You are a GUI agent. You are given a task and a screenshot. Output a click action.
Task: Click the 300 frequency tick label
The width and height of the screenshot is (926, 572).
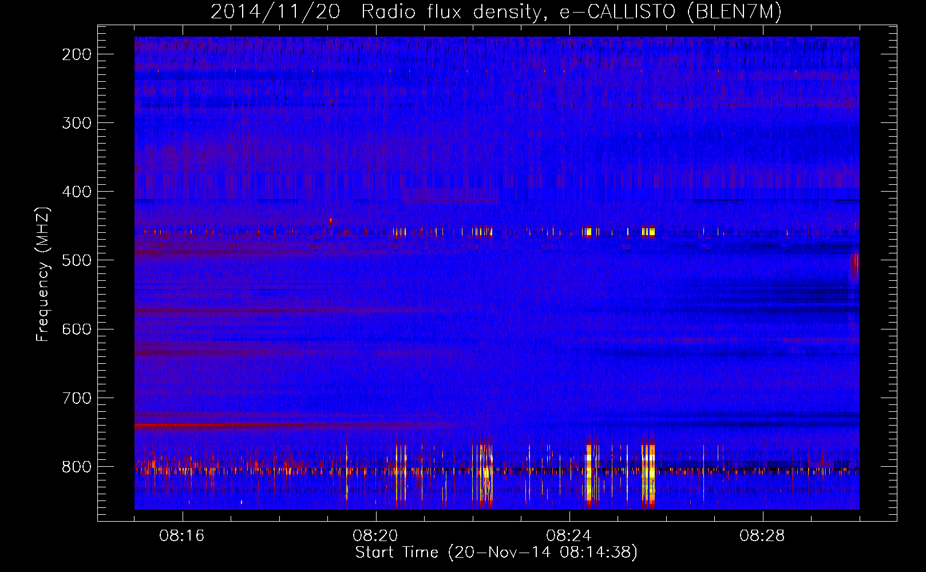tap(77, 123)
